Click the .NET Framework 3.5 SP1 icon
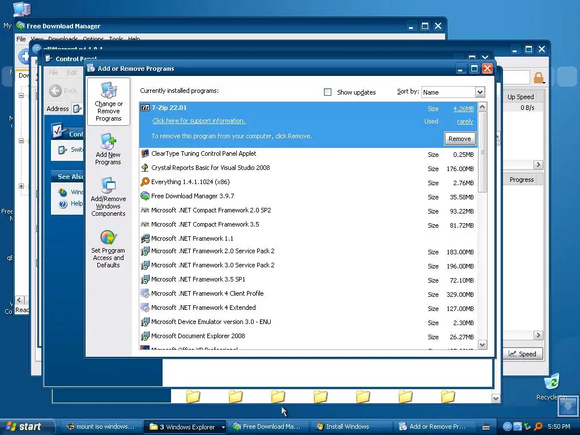 (x=145, y=279)
